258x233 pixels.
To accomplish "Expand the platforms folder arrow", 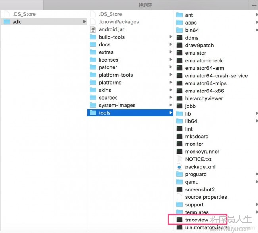I will click(171, 82).
